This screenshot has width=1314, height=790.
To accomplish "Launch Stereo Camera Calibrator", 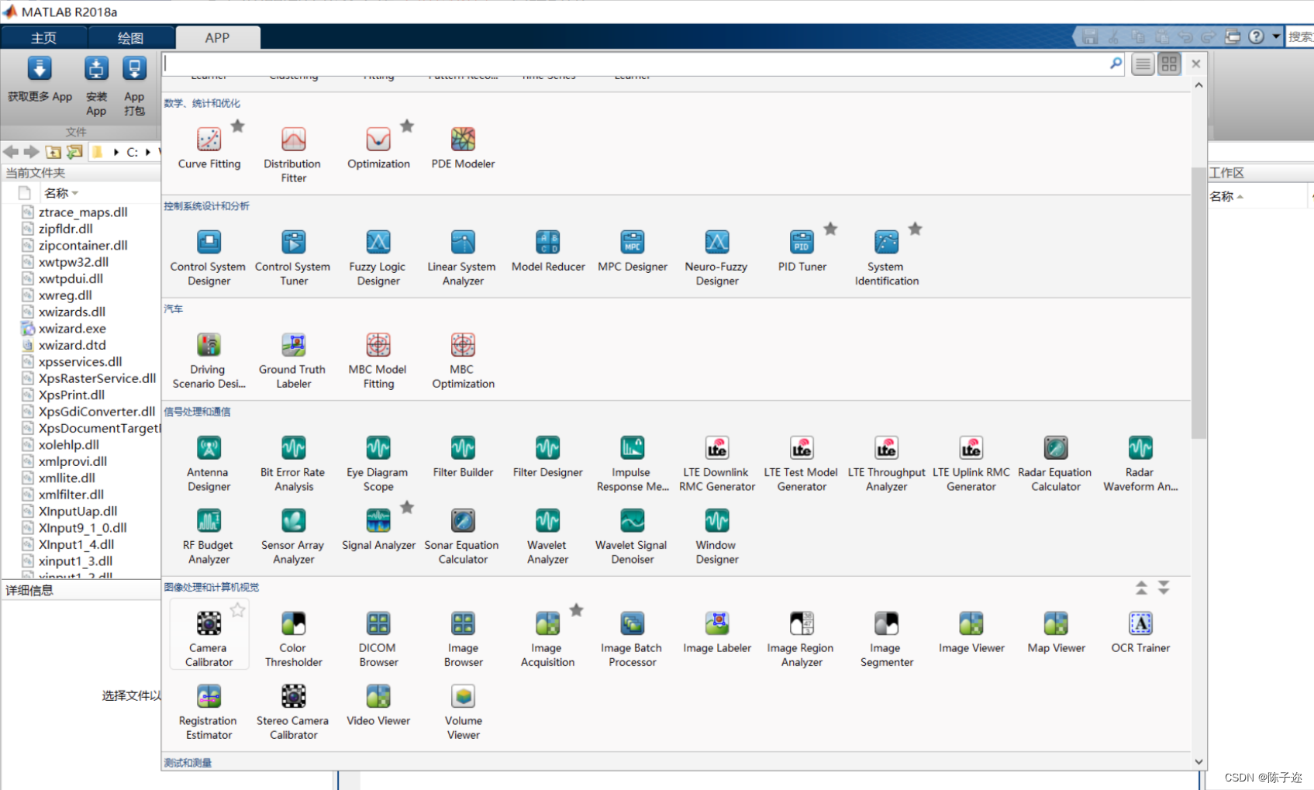I will pos(293,712).
